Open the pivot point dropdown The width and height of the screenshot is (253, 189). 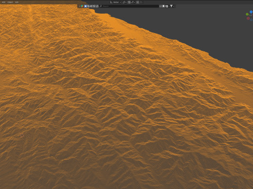(124, 2)
